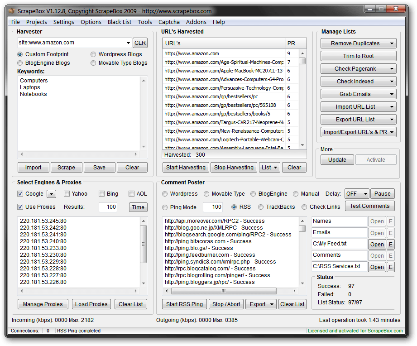Click the proxy list vertical scrollbar thumb

click(x=144, y=244)
